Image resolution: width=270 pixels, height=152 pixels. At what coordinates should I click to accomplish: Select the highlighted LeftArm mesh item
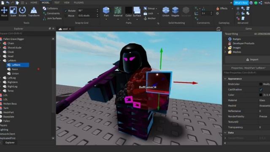18,65
